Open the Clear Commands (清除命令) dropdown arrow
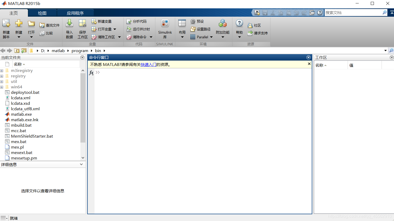The width and height of the screenshot is (394, 221). [151, 37]
